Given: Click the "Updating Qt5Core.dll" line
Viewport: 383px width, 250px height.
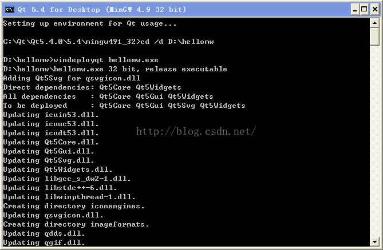Looking at the screenshot, I should pyautogui.click(x=51, y=142).
